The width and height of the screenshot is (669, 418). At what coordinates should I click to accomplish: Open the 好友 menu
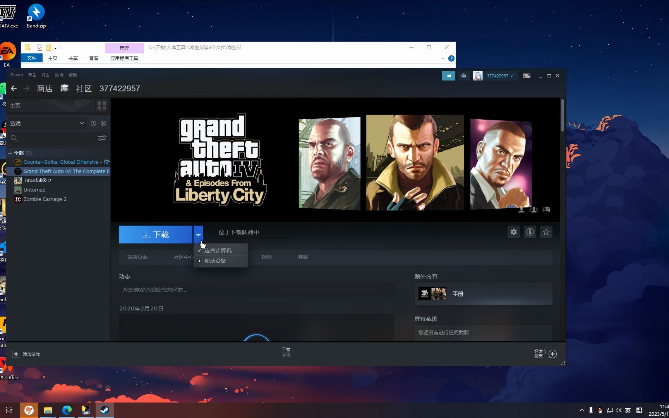point(46,75)
